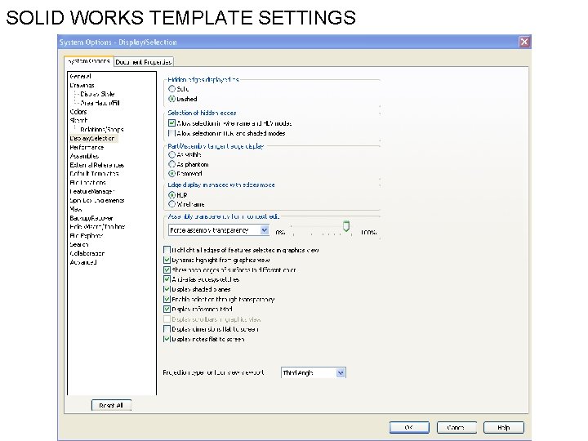Select the Display/Selection list entry

tap(92, 138)
